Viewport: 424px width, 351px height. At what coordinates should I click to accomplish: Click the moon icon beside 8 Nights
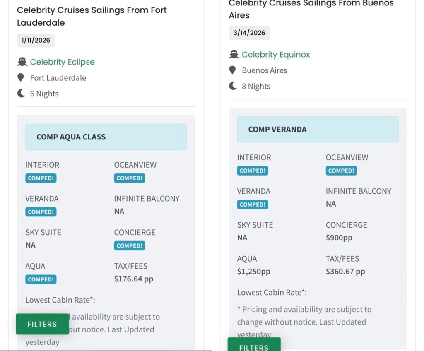pyautogui.click(x=233, y=86)
